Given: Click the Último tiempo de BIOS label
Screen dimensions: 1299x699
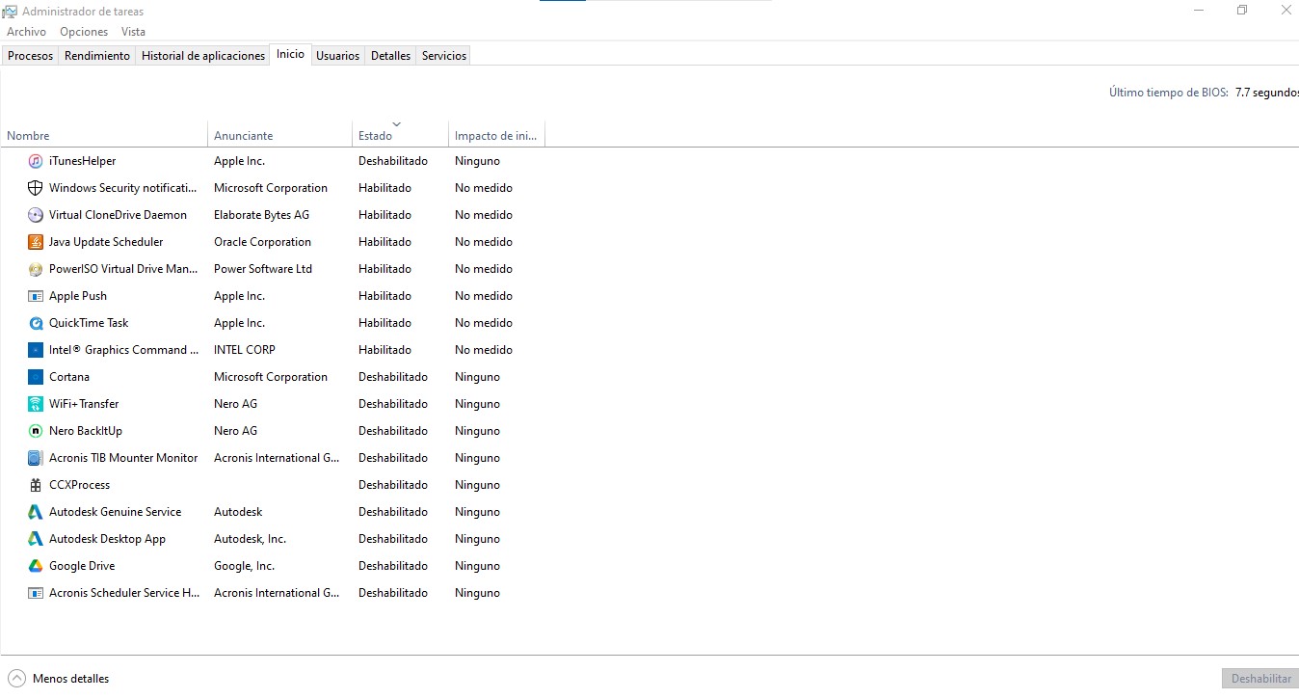Looking at the screenshot, I should click(x=1169, y=93).
